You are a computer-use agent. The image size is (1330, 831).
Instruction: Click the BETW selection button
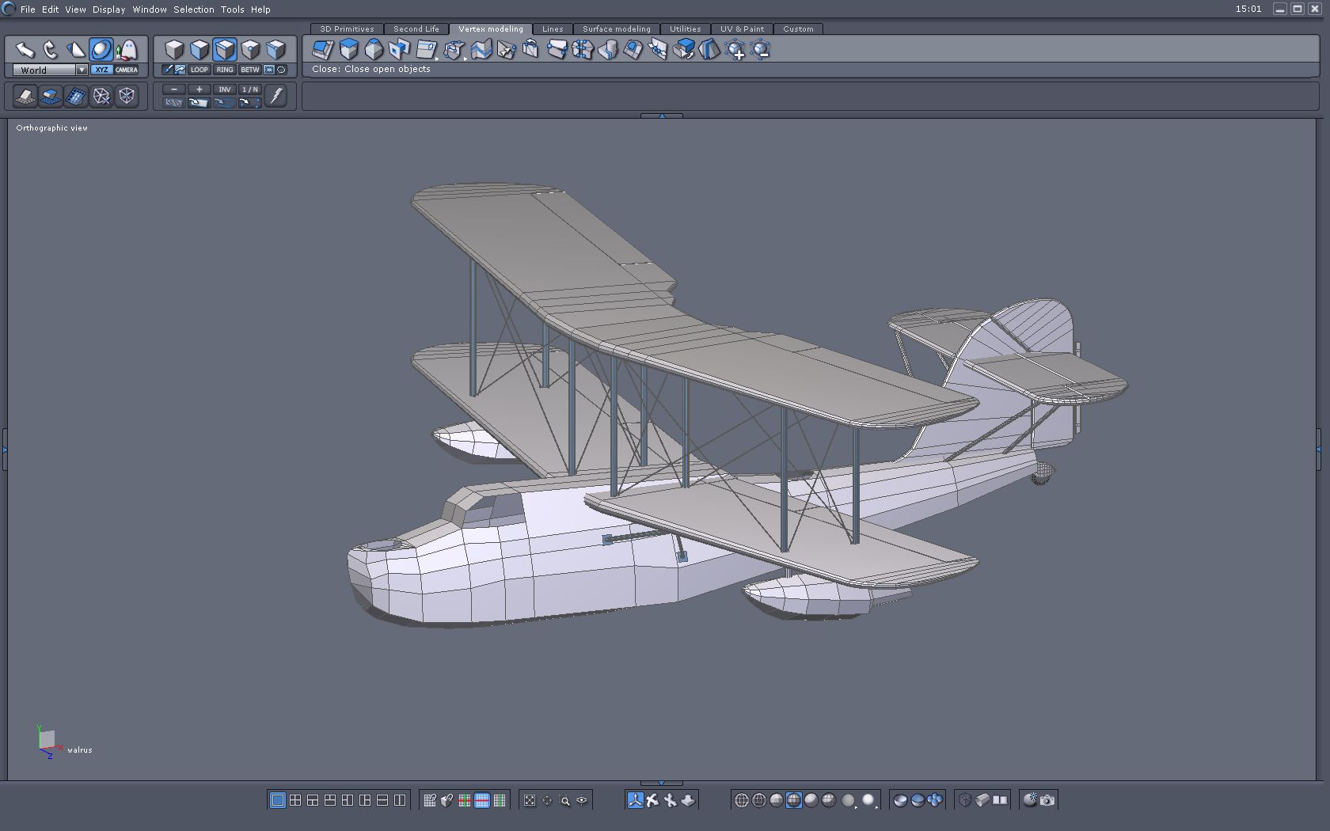pos(250,70)
